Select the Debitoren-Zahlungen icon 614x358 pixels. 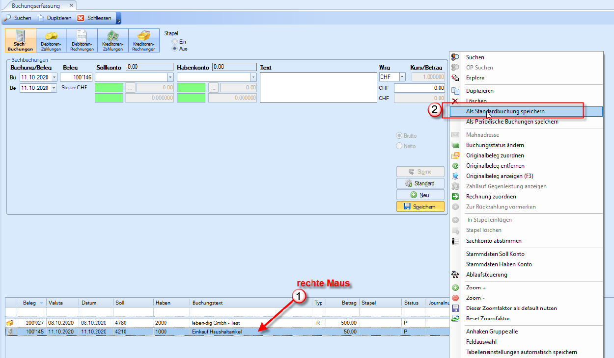click(51, 41)
